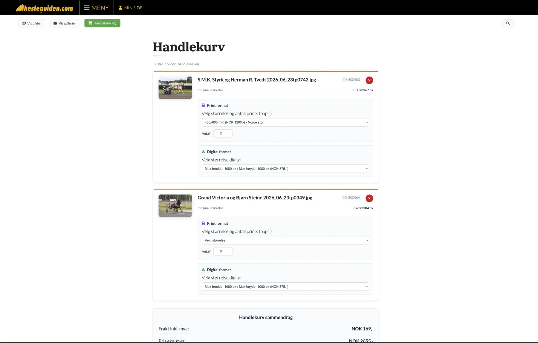Click printer icon in Grand Victoria card
This screenshot has width=538, height=343.
pyautogui.click(x=203, y=223)
